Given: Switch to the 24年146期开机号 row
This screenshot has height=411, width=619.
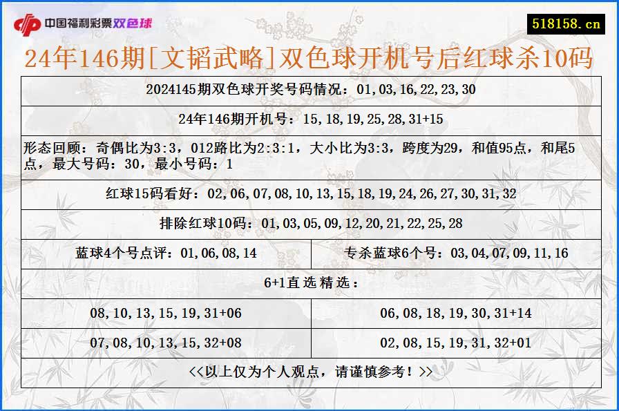Looking at the screenshot, I should tap(309, 119).
